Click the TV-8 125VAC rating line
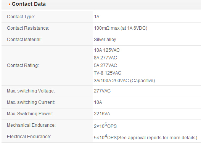Image resolution: width=201 pixels, height=145 pixels. tap(108, 73)
